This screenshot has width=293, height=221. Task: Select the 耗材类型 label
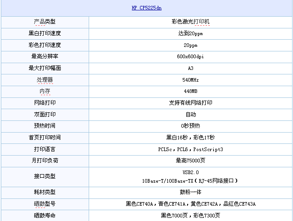click(x=45, y=192)
